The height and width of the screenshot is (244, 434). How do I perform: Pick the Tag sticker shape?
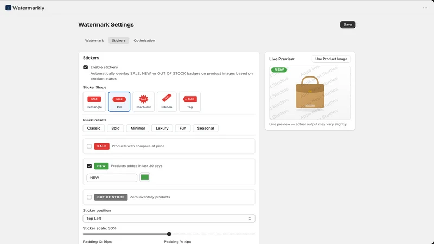tap(189, 102)
